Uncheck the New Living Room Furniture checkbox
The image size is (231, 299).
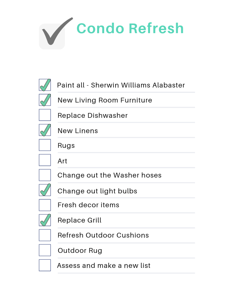pyautogui.click(x=45, y=100)
